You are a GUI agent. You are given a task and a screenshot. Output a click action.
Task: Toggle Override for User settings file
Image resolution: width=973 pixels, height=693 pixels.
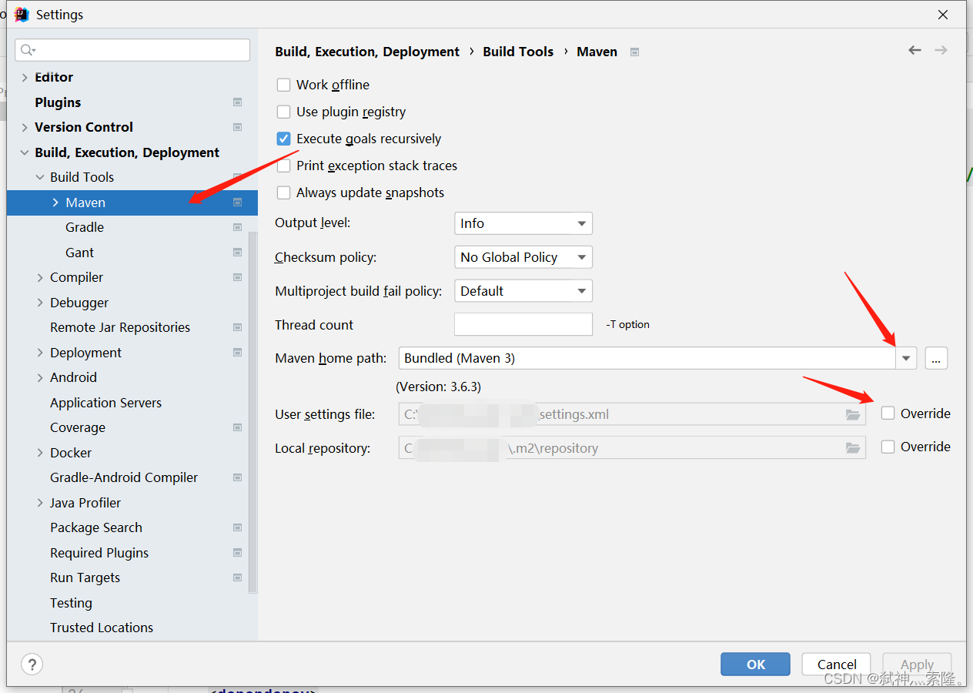(888, 413)
